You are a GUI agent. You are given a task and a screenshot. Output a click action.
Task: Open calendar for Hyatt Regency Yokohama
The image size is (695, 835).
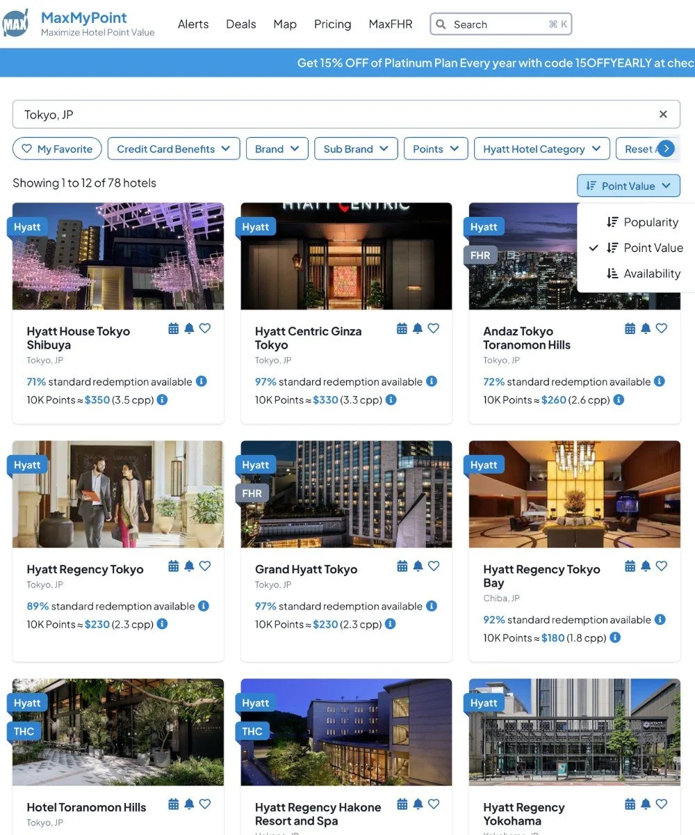click(630, 804)
